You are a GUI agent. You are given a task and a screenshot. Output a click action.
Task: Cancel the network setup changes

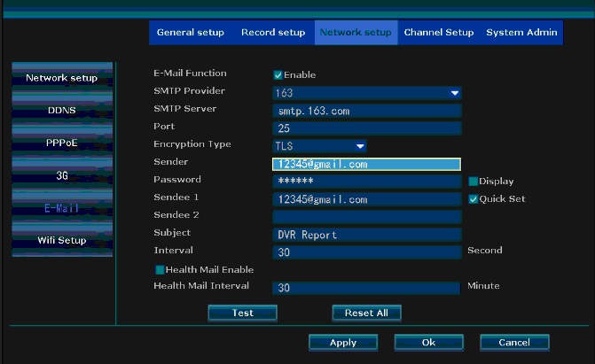(x=514, y=343)
